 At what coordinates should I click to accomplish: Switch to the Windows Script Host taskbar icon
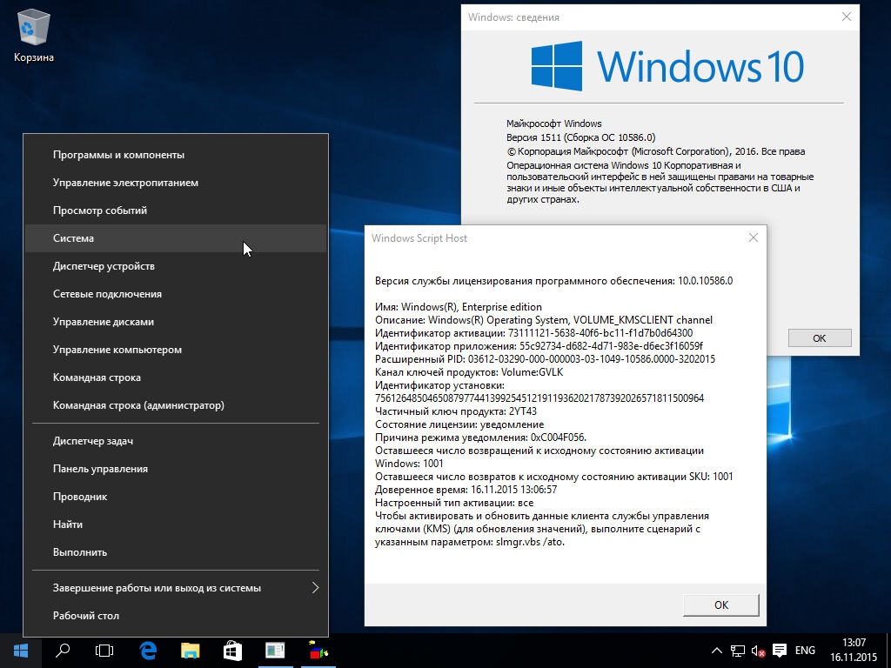click(x=318, y=651)
